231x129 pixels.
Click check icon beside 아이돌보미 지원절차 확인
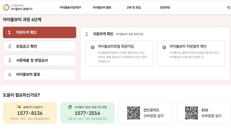point(164,47)
